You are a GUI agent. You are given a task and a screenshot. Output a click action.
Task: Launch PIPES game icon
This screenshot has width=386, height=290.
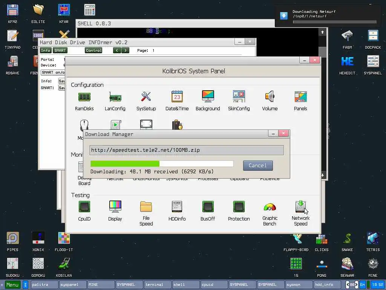12,238
